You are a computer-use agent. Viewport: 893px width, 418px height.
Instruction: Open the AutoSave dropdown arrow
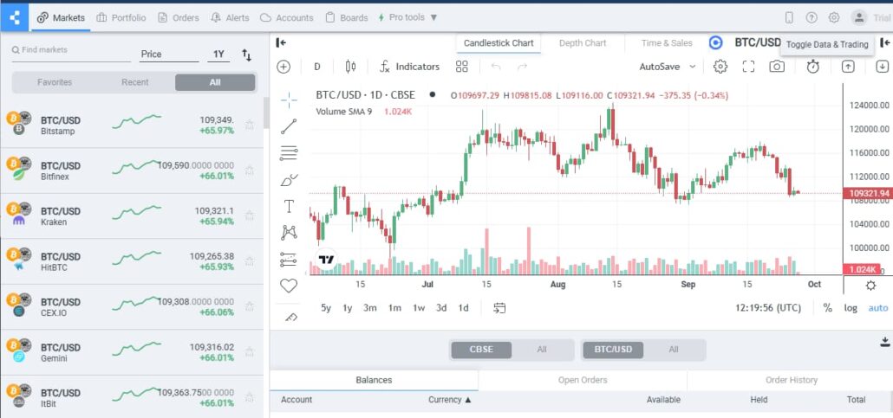(693, 67)
